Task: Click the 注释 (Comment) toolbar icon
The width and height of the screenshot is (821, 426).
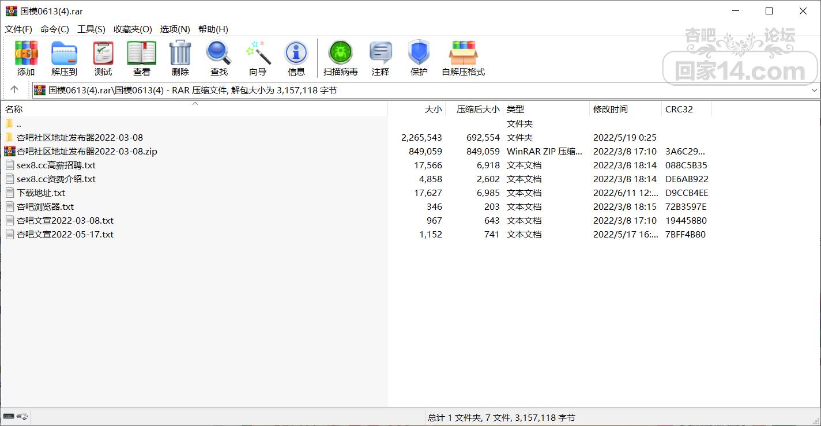Action: [x=381, y=53]
